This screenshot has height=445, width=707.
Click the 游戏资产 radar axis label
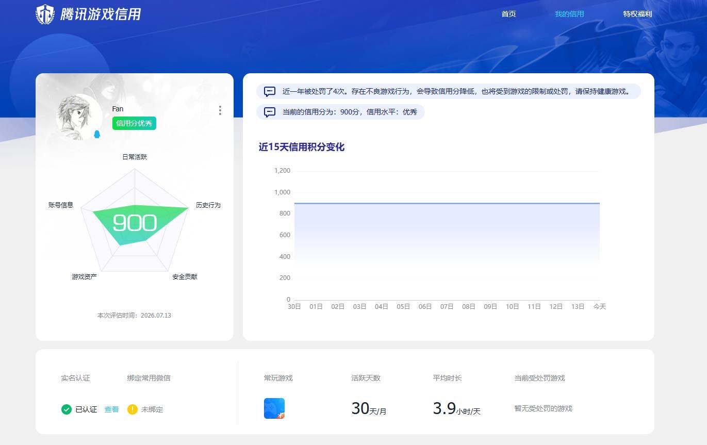point(84,277)
